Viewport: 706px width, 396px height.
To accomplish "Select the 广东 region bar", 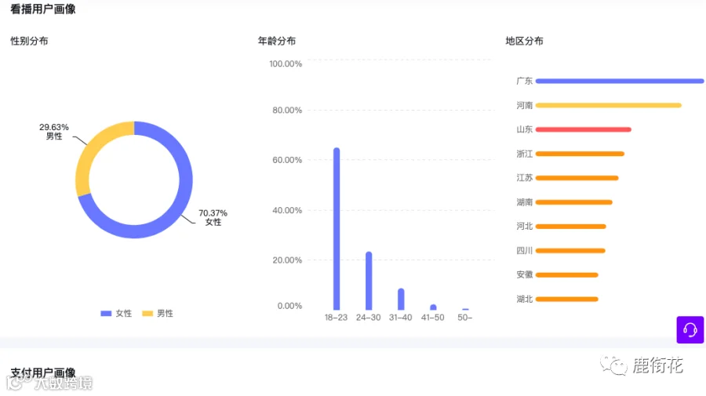I will (x=620, y=81).
